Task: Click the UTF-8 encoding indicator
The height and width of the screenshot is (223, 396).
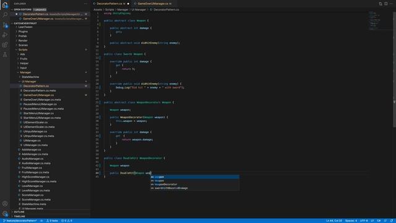Action: point(364,221)
